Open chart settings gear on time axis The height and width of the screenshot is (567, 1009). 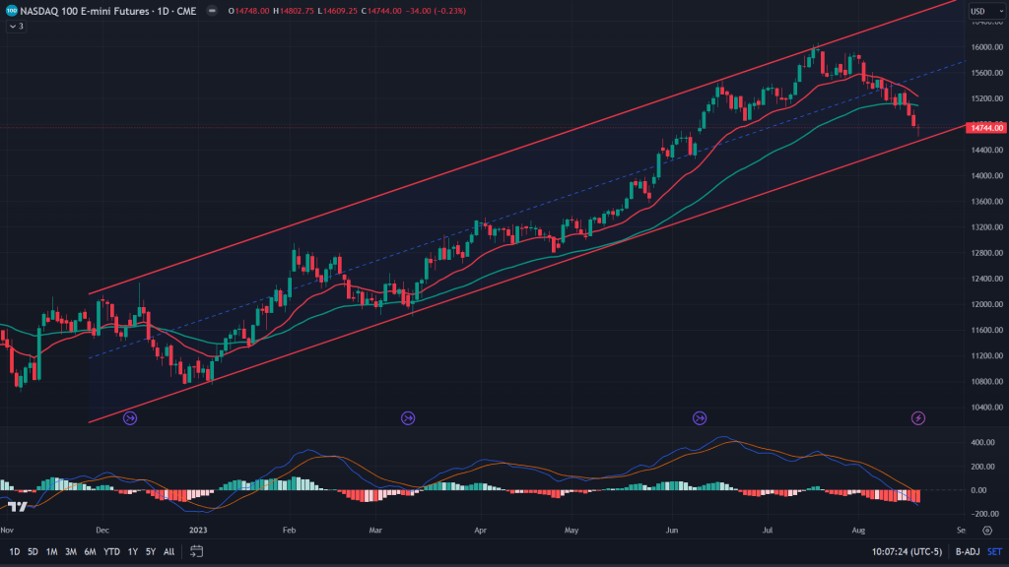coord(986,530)
